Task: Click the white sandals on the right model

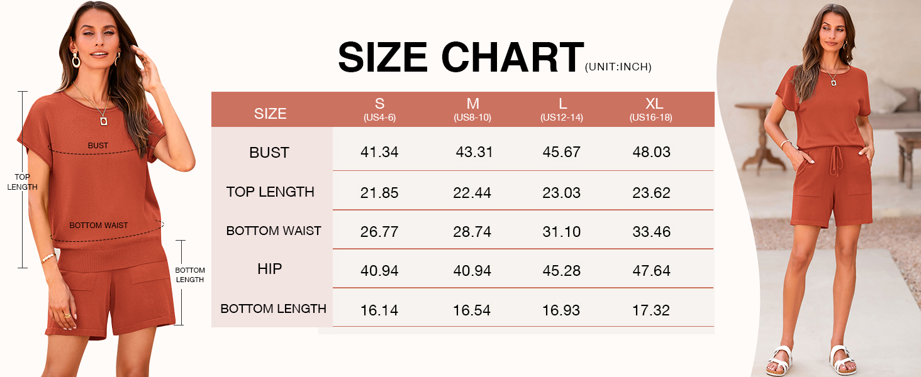Action: click(811, 360)
